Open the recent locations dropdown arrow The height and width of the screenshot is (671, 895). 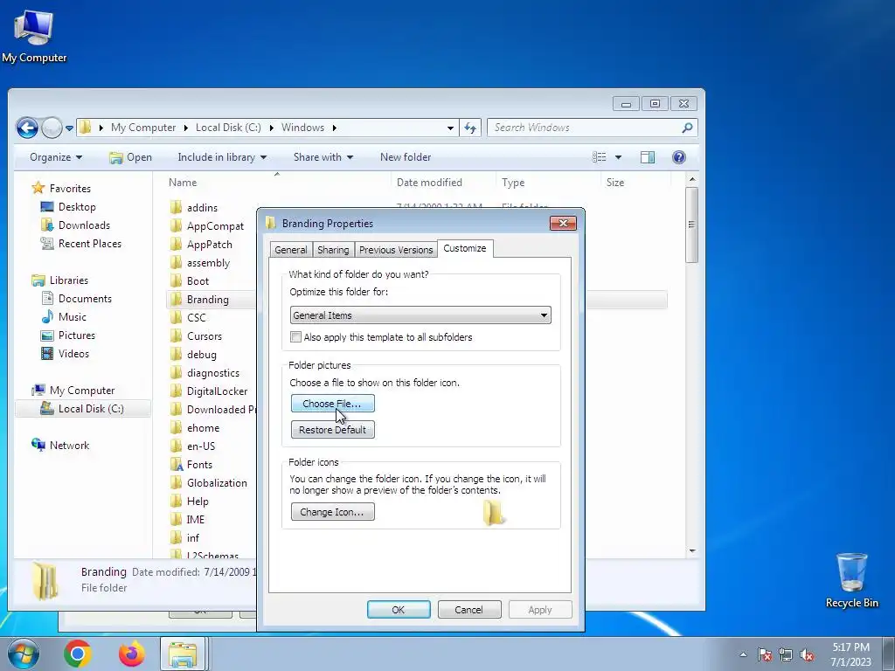tap(69, 128)
